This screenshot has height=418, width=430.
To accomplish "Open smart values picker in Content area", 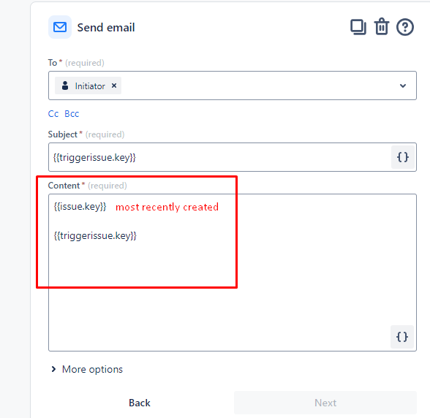I will pos(402,337).
